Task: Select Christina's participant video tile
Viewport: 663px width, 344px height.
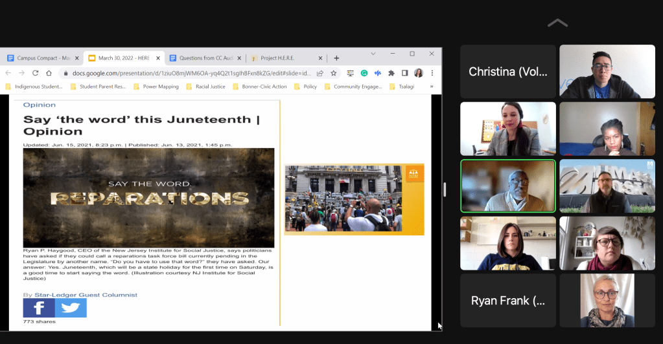Action: (x=508, y=71)
